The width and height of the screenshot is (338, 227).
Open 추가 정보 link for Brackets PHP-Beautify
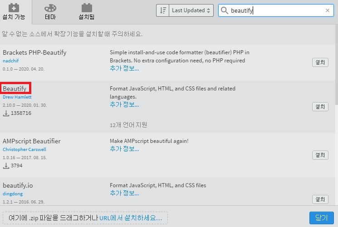[124, 68]
